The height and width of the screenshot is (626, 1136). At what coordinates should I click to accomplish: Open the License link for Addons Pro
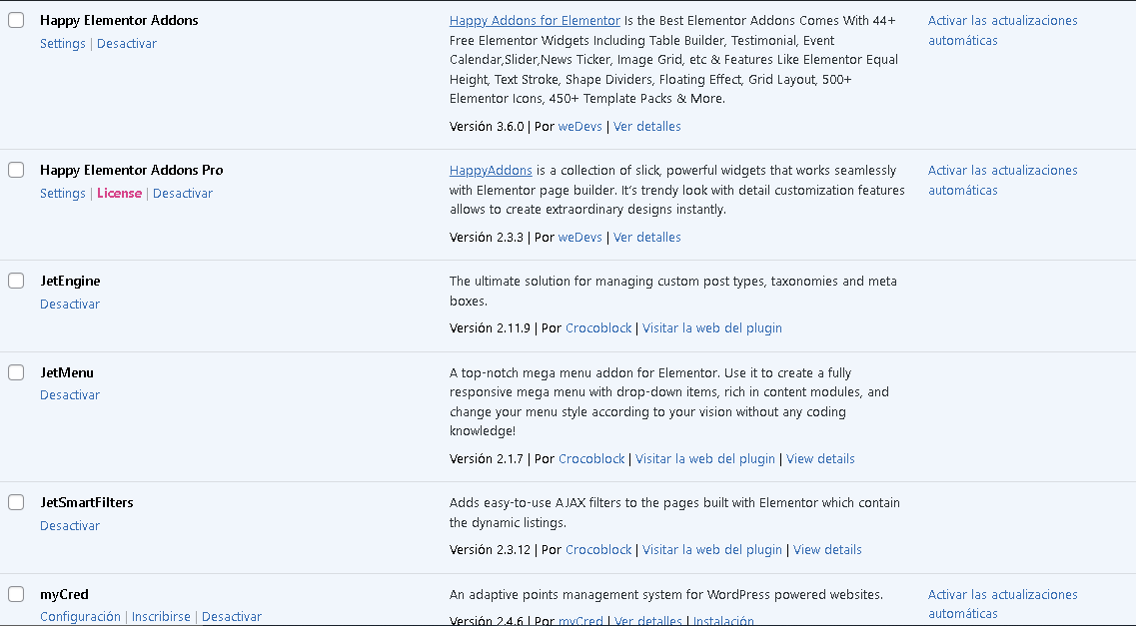point(120,194)
